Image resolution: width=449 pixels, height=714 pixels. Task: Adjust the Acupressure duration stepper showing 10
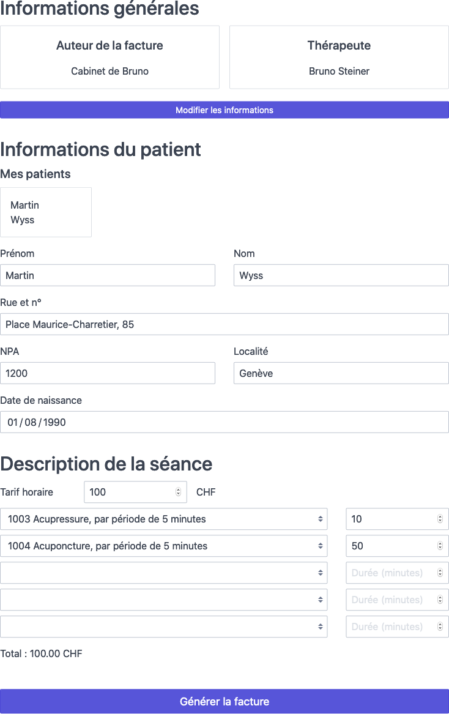[x=440, y=519]
